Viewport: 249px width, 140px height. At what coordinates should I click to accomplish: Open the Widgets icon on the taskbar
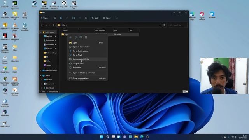pyautogui.click(x=119, y=137)
